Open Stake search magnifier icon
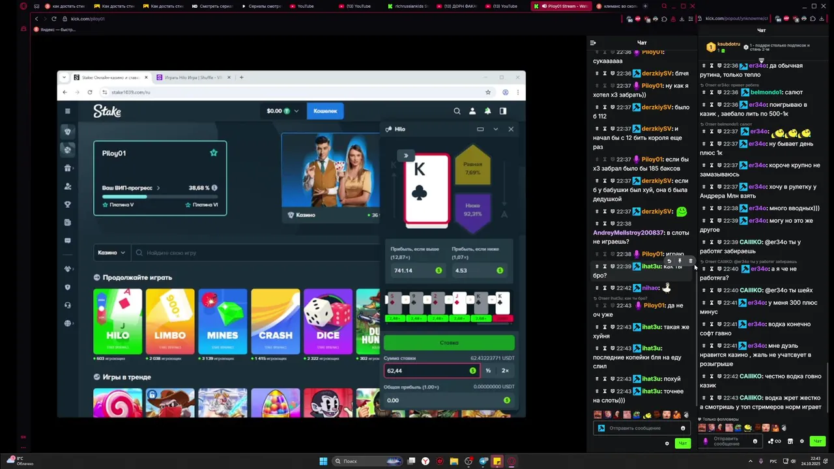The height and width of the screenshot is (469, 834). [x=457, y=111]
